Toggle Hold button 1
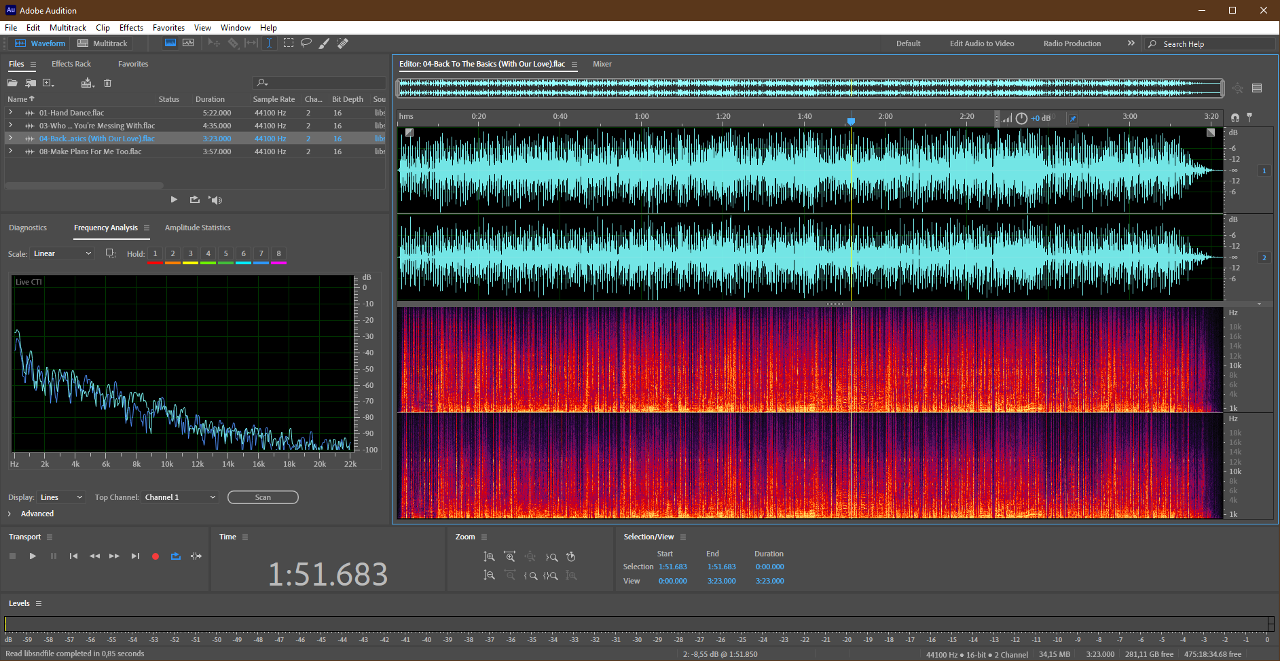The height and width of the screenshot is (661, 1280). click(x=155, y=253)
